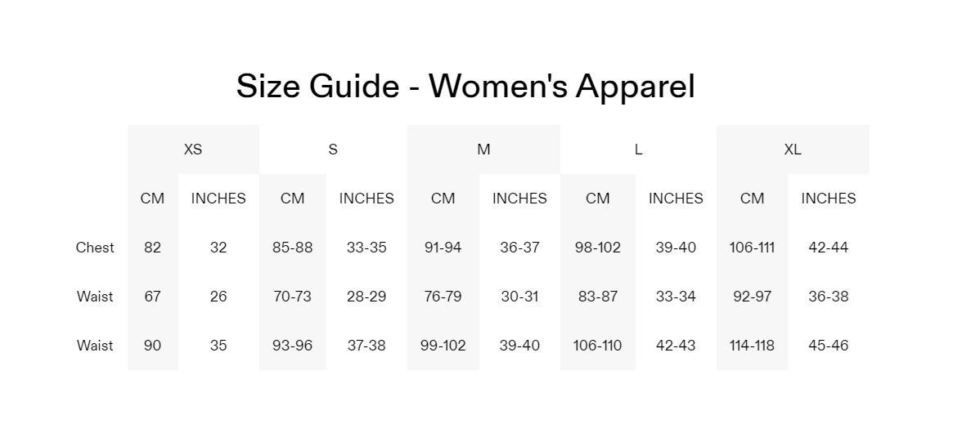Click the M size column header
This screenshot has height=433, width=953.
483,150
